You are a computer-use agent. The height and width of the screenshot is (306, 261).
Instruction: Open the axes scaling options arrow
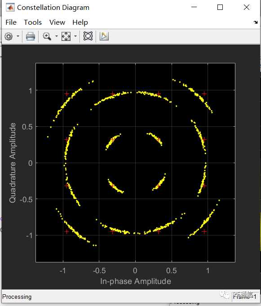[x=75, y=36]
